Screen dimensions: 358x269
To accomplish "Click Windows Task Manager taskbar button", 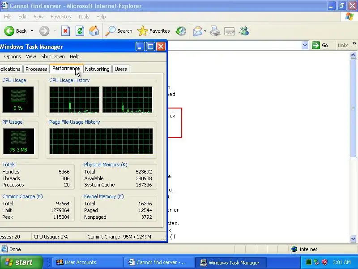I will pyautogui.click(x=231, y=262).
